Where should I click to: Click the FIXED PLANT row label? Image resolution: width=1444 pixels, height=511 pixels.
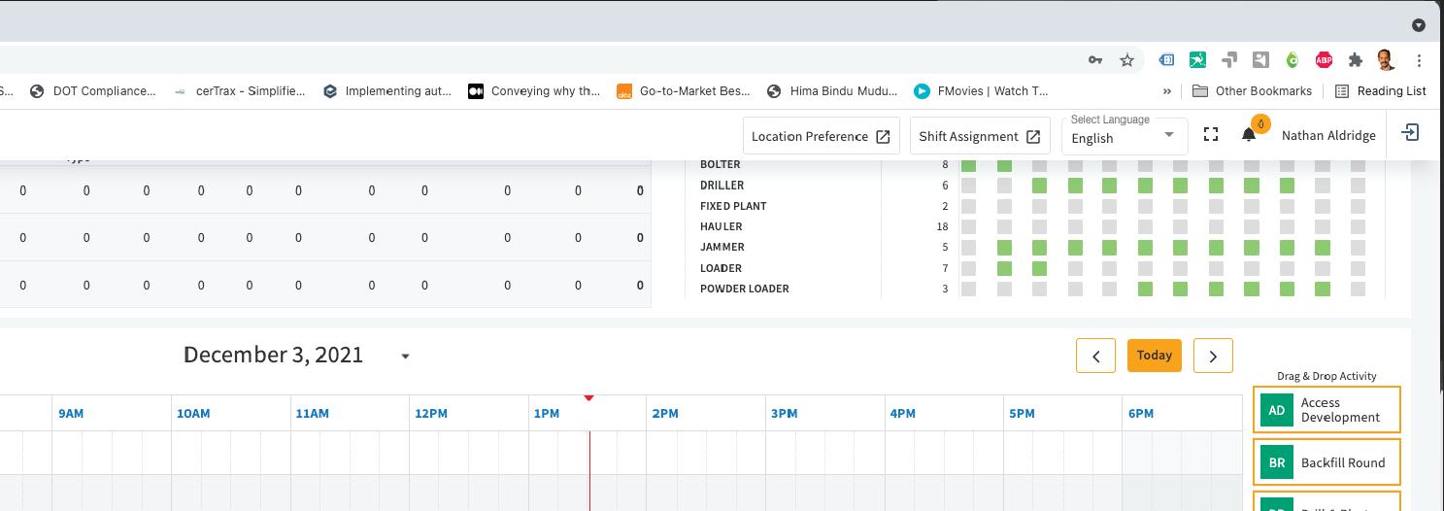[733, 206]
